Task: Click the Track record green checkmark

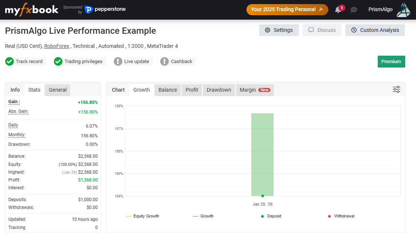Action: [x=10, y=62]
